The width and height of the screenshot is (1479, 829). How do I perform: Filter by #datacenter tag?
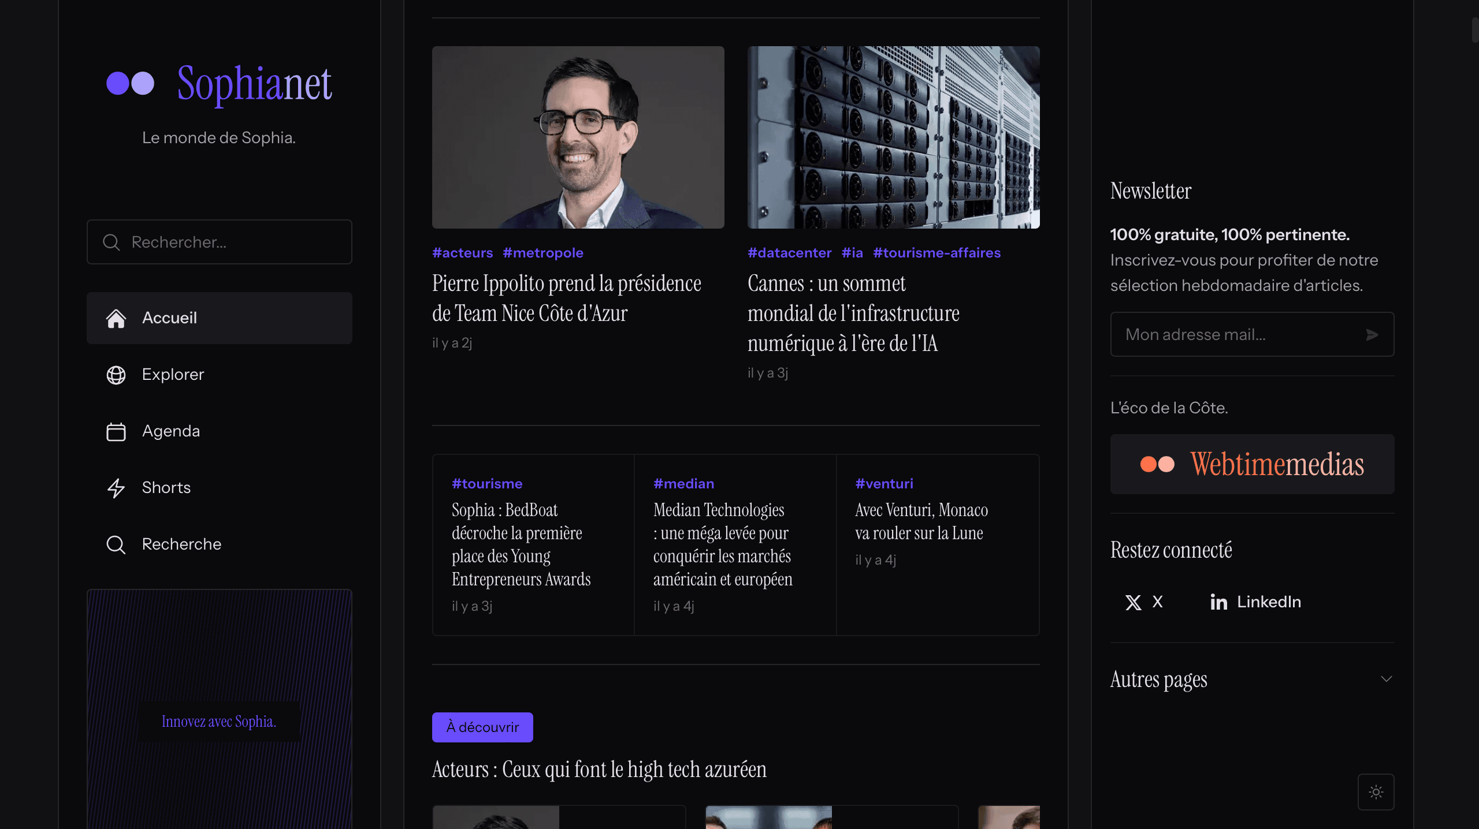pyautogui.click(x=790, y=253)
